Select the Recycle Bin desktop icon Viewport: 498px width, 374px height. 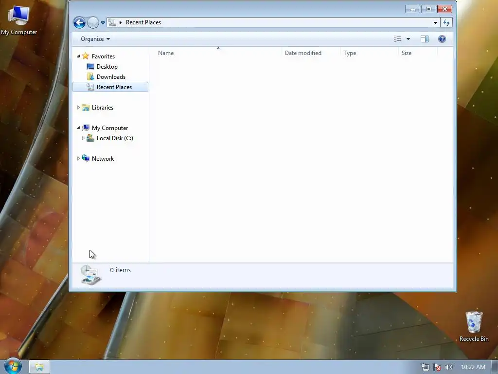click(474, 327)
